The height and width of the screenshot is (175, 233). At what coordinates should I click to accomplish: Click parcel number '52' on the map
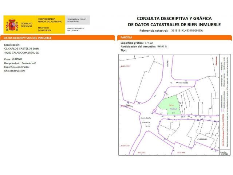(x=161, y=113)
